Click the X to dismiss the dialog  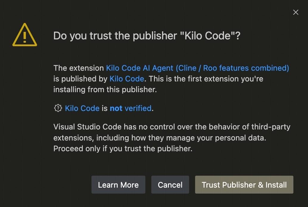295,12
